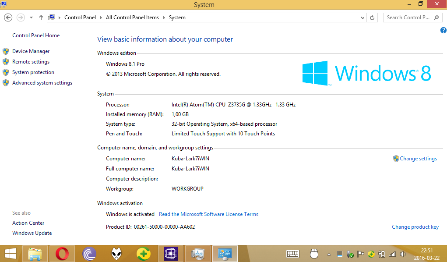Open Windows Update under See also
This screenshot has width=447, height=262.
(x=32, y=233)
